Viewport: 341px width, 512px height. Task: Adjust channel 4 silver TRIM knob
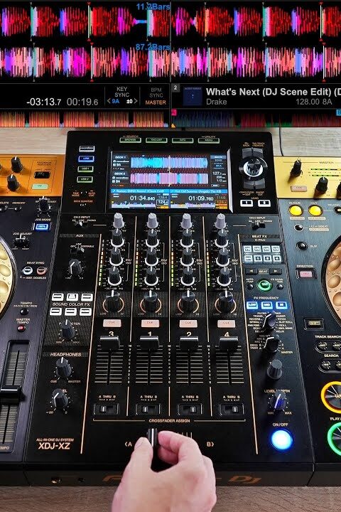tap(220, 221)
